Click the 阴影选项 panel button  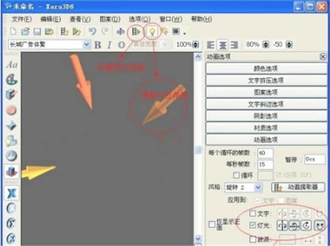tap(266, 116)
